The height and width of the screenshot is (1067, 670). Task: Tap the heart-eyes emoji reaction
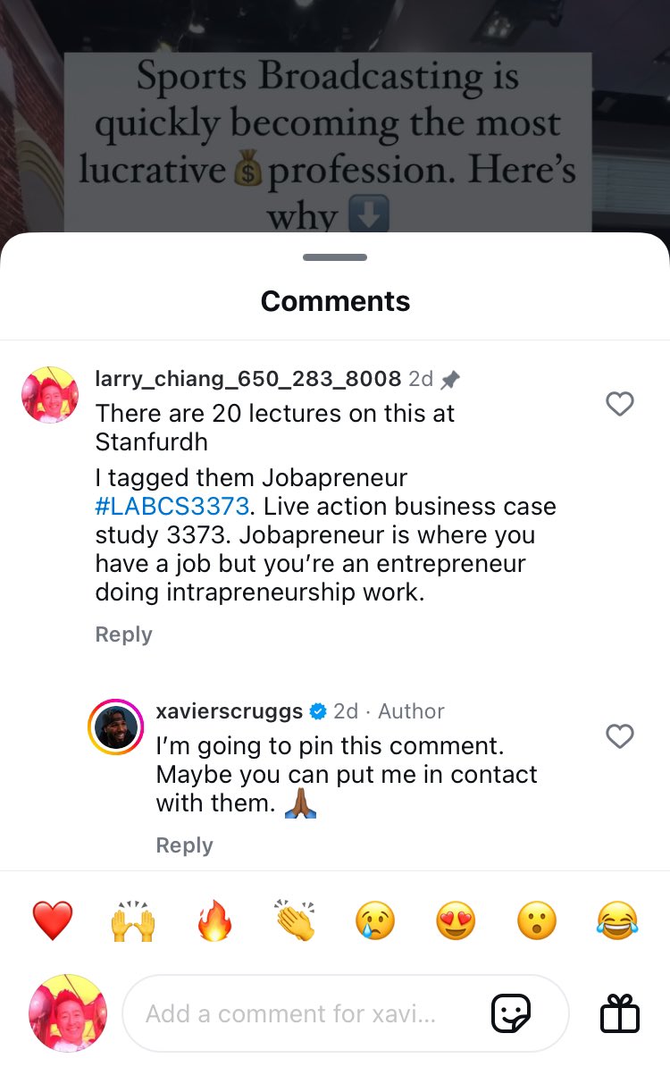pyautogui.click(x=456, y=920)
